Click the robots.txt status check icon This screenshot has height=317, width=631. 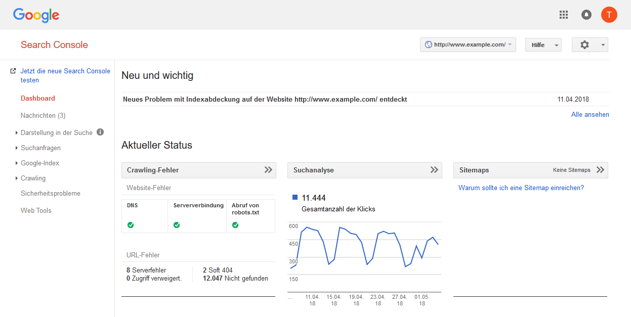tap(235, 225)
